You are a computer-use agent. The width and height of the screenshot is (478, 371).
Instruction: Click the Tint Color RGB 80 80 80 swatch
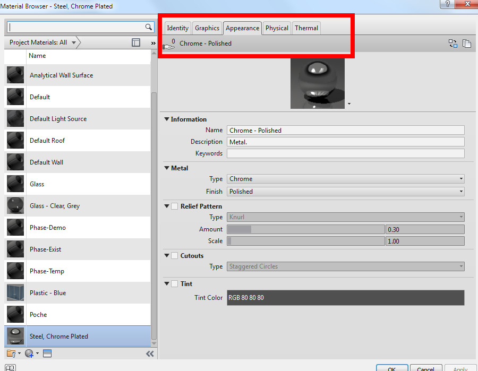click(346, 298)
